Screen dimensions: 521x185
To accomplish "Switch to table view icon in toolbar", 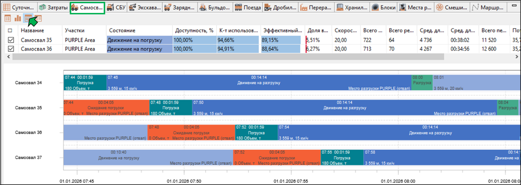I will [7, 18].
